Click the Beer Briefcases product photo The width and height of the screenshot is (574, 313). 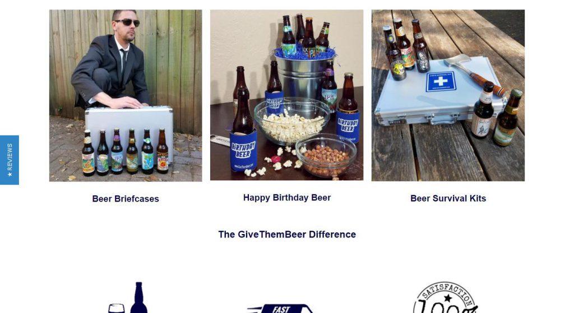pyautogui.click(x=126, y=96)
